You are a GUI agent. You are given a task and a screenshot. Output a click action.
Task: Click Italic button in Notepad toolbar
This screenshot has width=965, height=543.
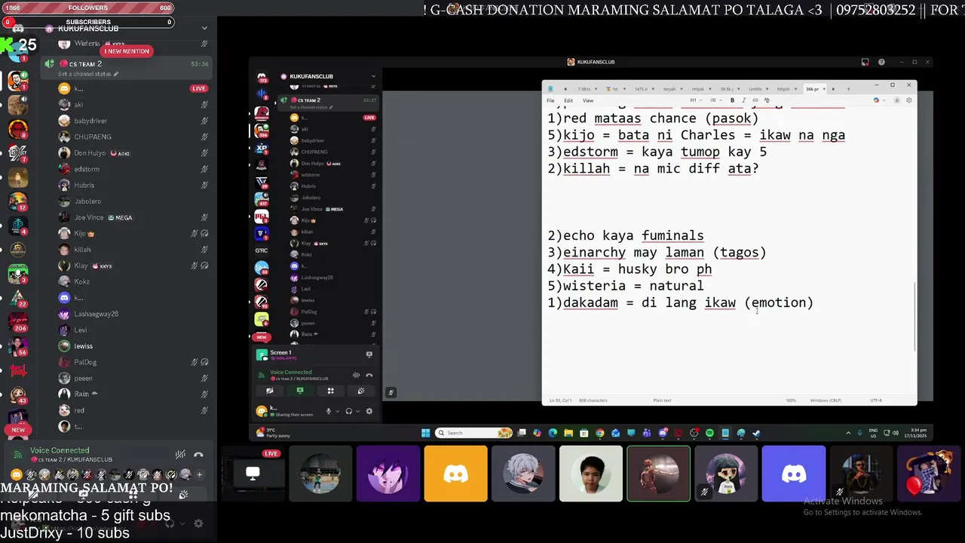[x=743, y=100]
